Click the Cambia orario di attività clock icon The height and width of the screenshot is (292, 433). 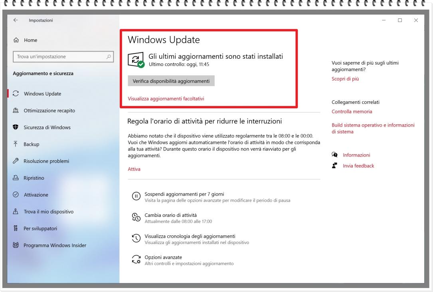point(136,217)
